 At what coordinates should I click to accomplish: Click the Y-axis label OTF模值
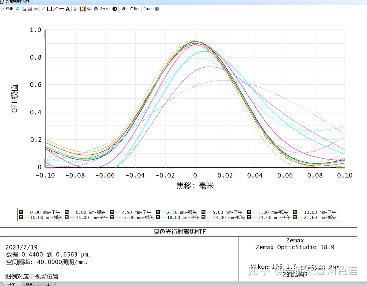(x=14, y=98)
